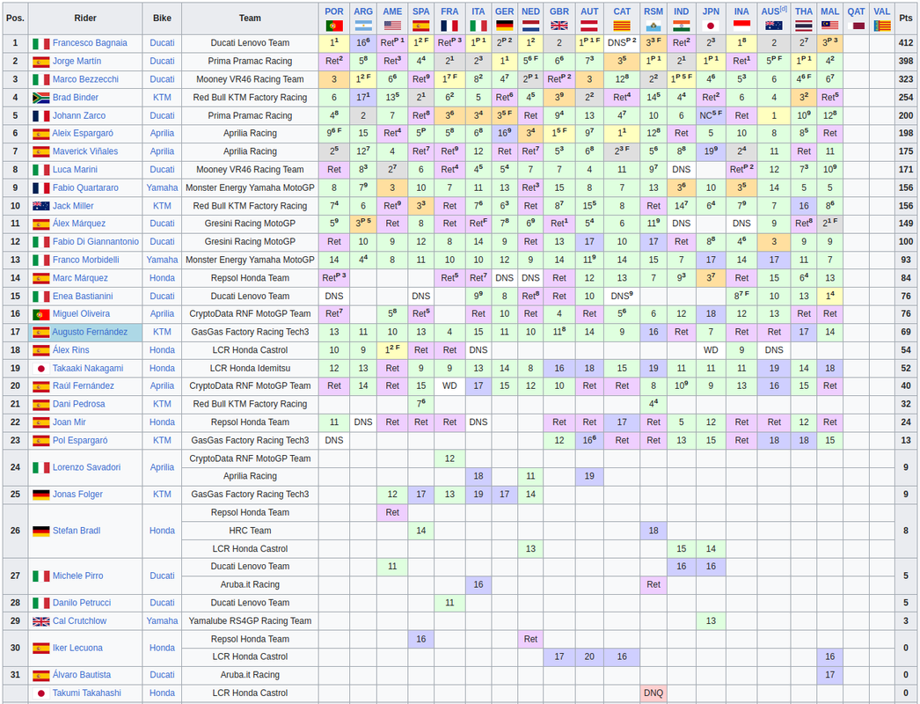The image size is (920, 704).
Task: Click the India flag under IND
Action: pos(681,26)
